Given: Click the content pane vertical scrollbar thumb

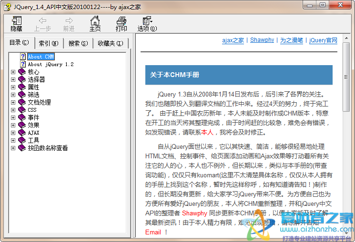Looking at the screenshot, I should point(346,77).
